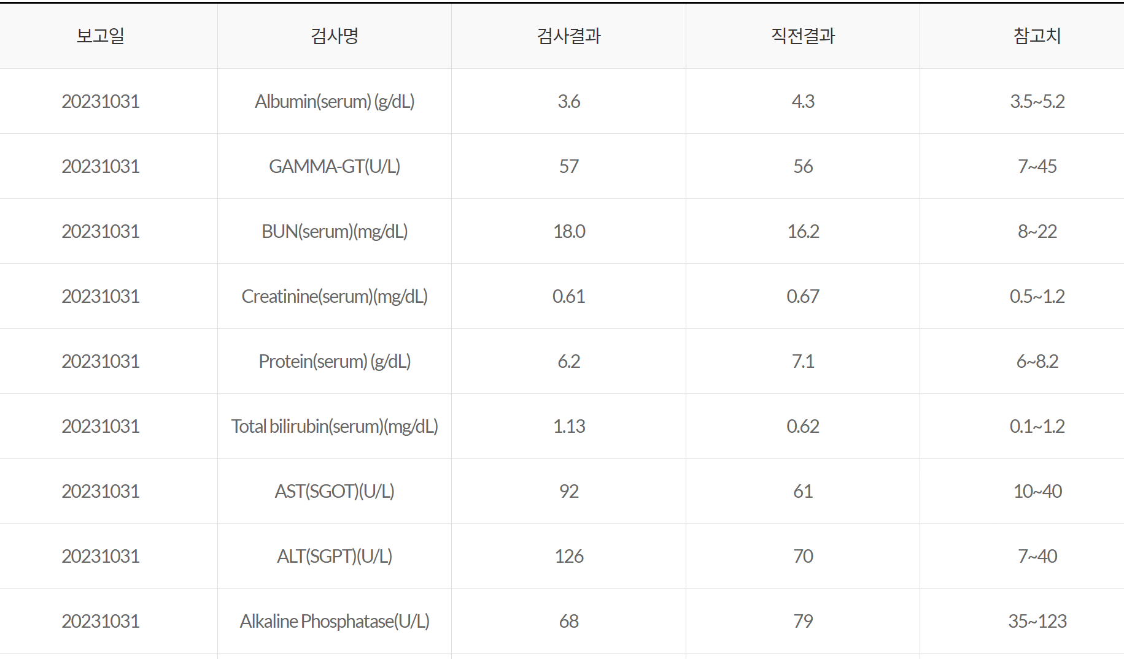Select the Alkaline Phosphatase reference range 35~123
Image resolution: width=1124 pixels, height=659 pixels.
1037,621
